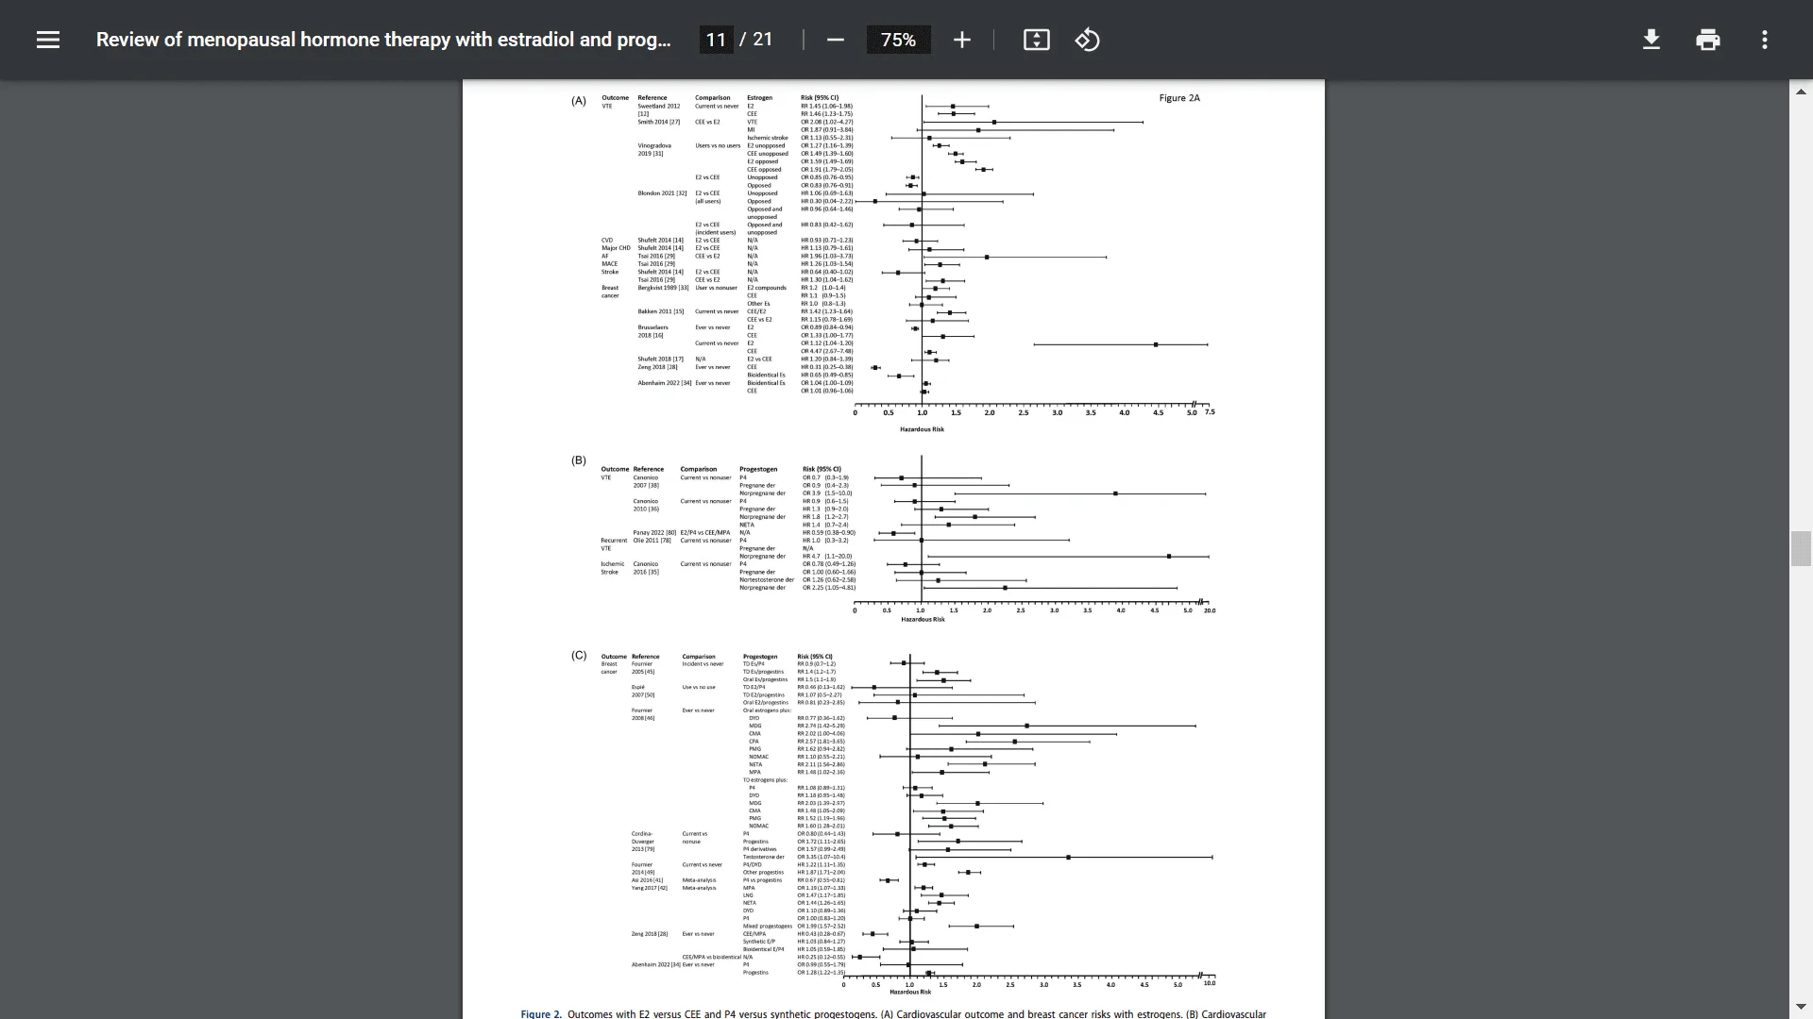
Task: Click 'Hazardous Risk' axis label of panel A
Action: tap(922, 429)
